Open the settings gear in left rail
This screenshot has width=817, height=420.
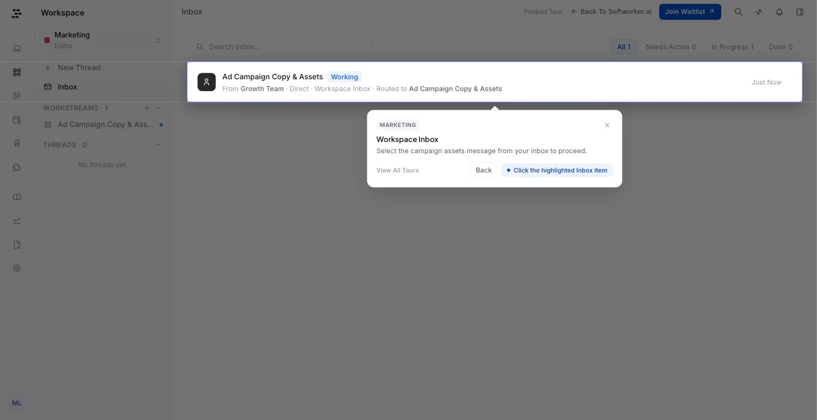[x=17, y=269]
